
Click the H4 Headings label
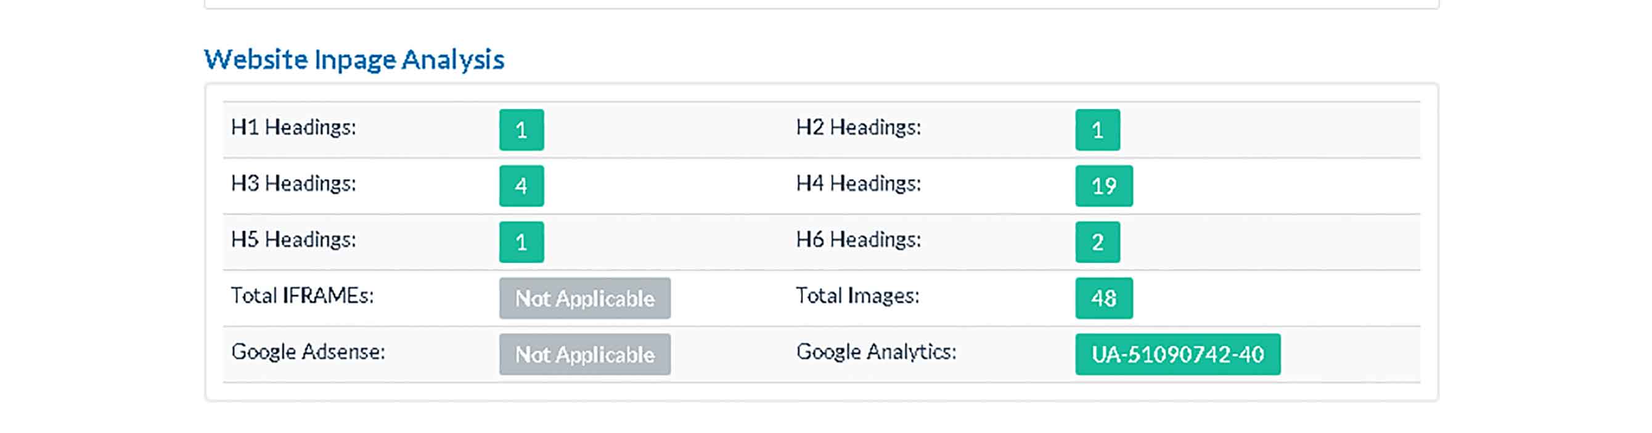(x=858, y=184)
